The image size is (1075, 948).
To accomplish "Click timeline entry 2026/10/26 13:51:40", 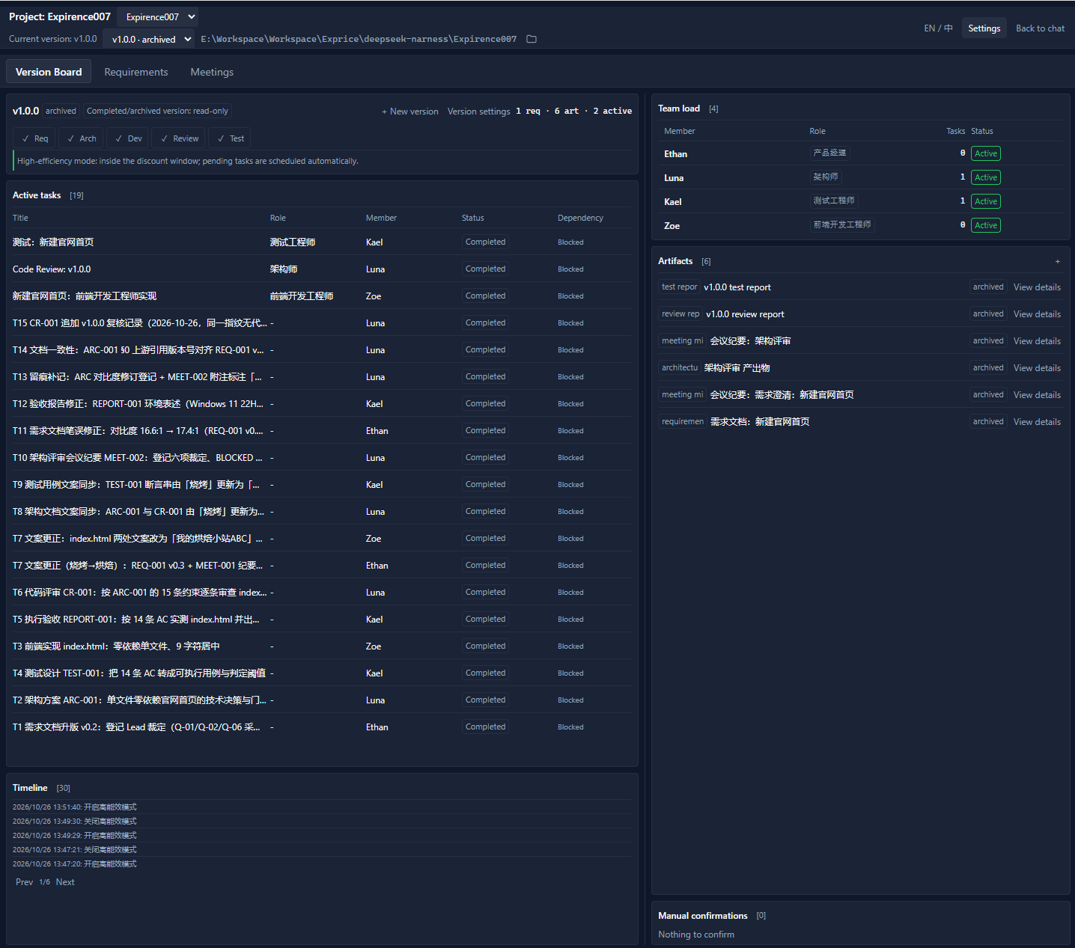I will [75, 807].
